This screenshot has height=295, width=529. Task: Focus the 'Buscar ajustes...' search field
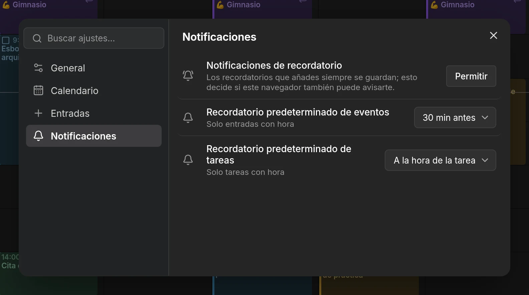(94, 38)
